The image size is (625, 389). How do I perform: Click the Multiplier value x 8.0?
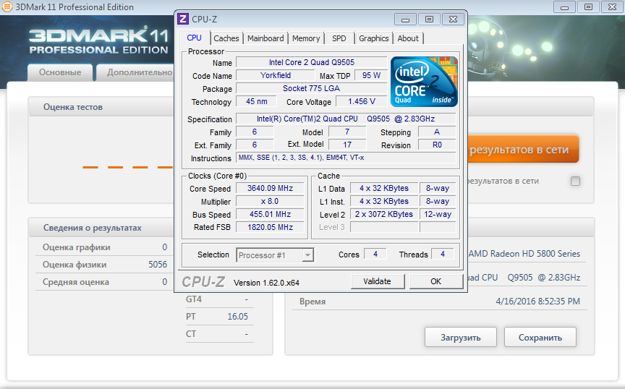[x=270, y=201]
